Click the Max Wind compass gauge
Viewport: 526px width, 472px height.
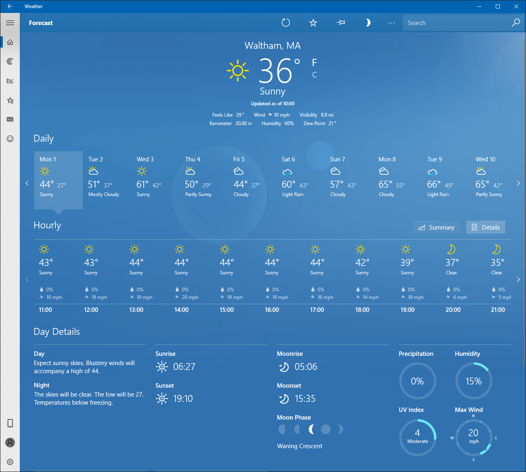pos(474,437)
